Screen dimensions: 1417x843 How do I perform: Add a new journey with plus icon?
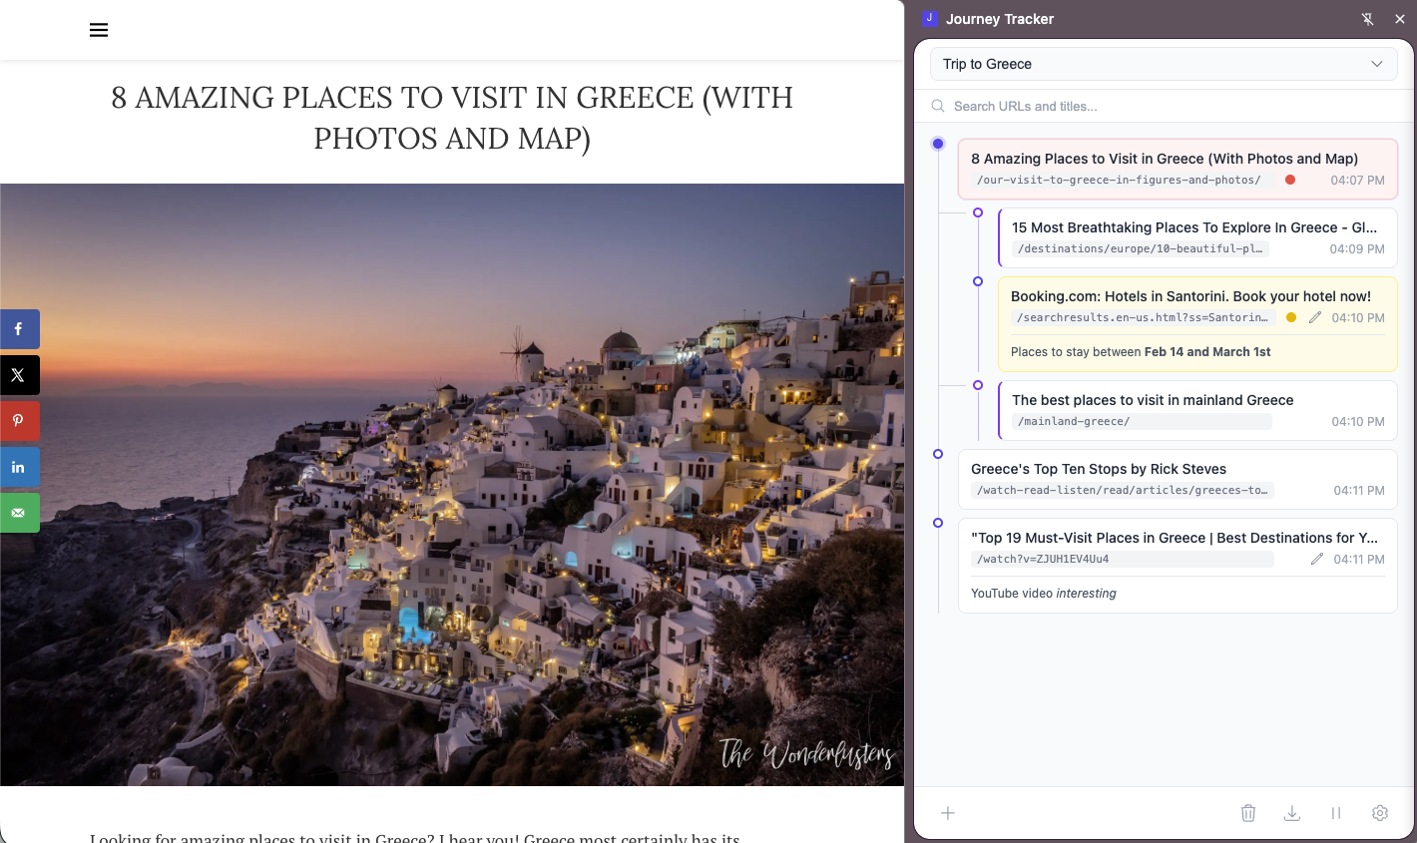coord(948,813)
